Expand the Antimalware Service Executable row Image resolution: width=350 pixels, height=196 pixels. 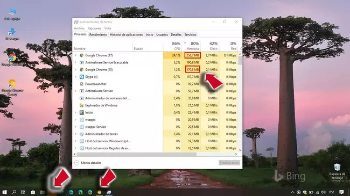click(75, 63)
